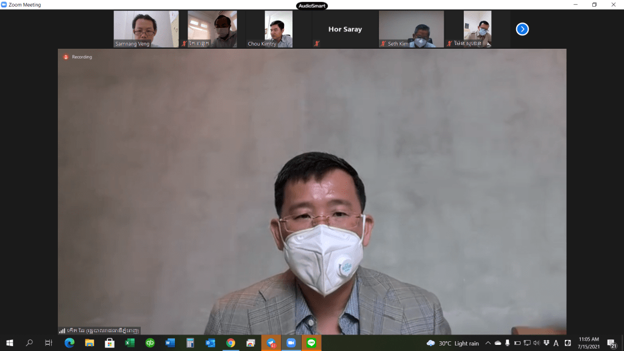Launch the LINE app in the taskbar
Image resolution: width=624 pixels, height=351 pixels.
[311, 343]
